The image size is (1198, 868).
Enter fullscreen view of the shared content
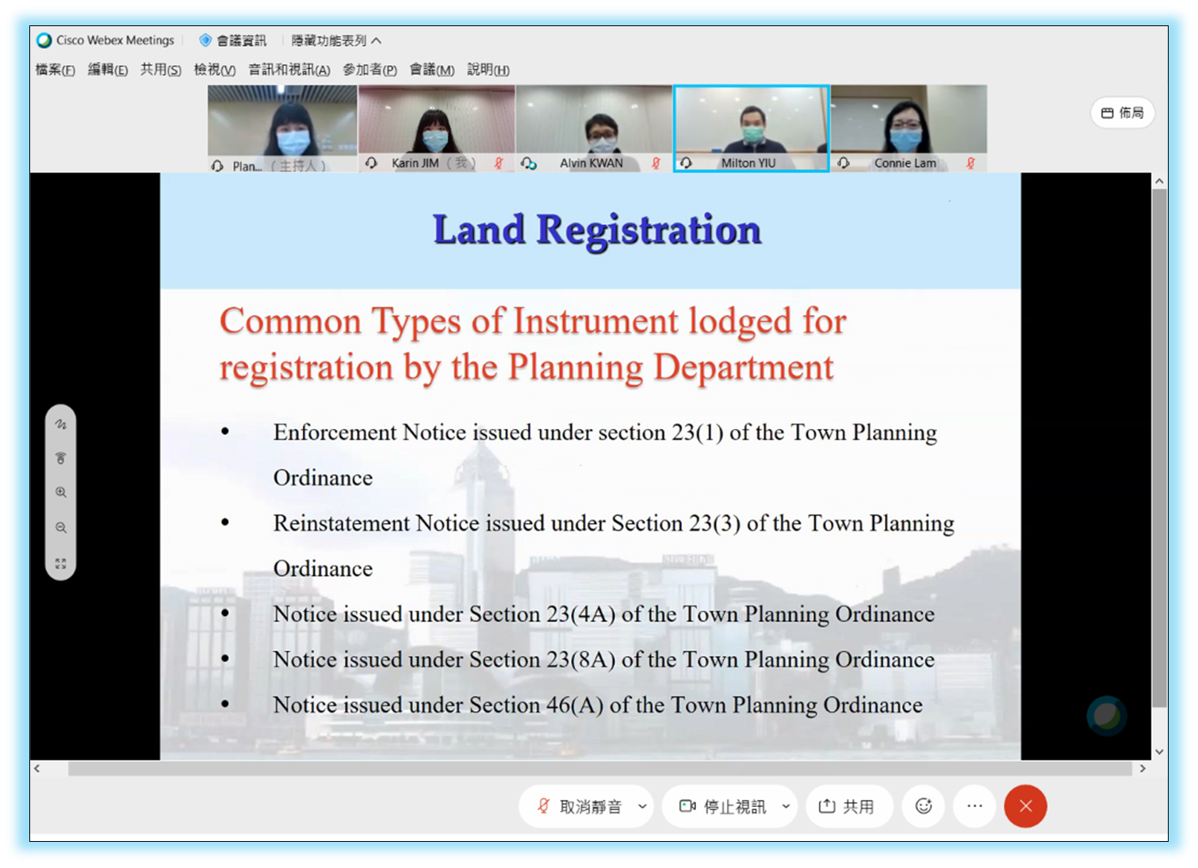(x=61, y=564)
